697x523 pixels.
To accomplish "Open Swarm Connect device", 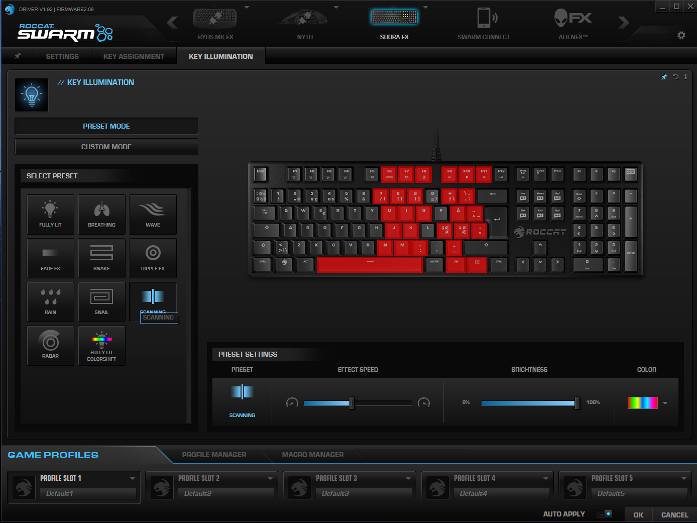I will 484,23.
